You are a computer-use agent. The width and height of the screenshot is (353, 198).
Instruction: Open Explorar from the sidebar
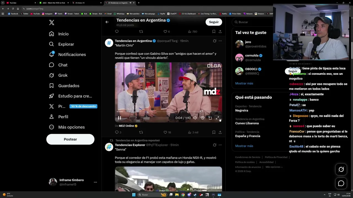[61, 44]
